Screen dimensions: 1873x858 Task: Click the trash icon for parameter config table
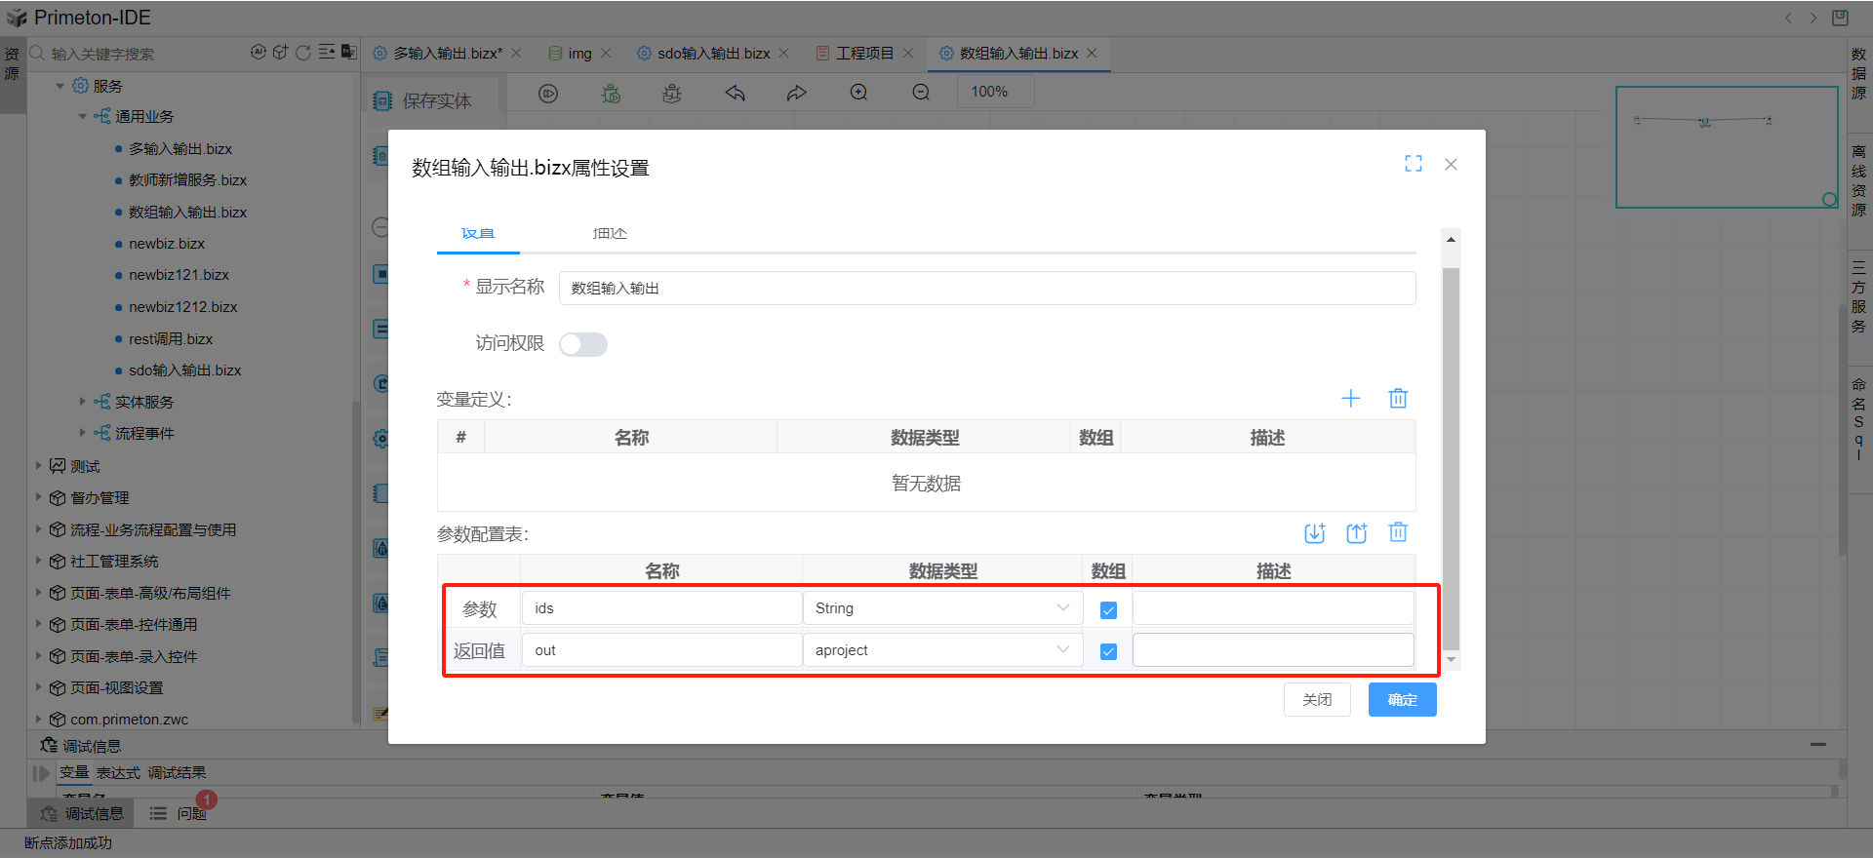tap(1398, 532)
